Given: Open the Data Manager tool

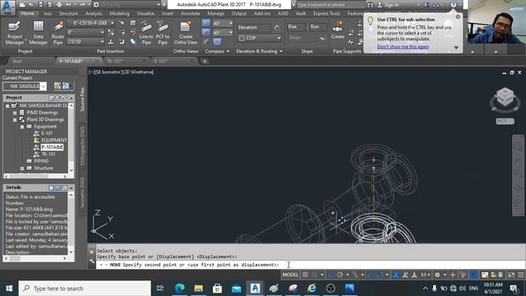Looking at the screenshot, I should [39, 33].
